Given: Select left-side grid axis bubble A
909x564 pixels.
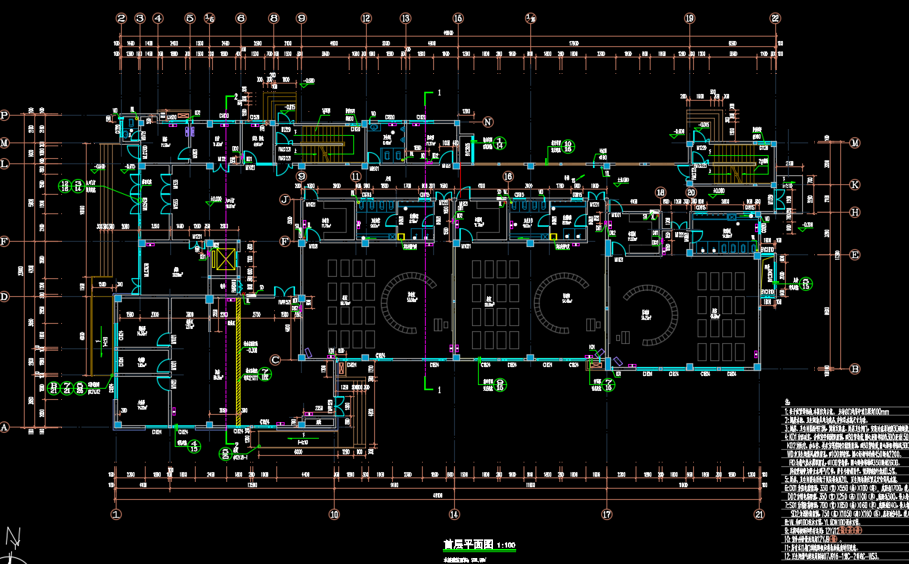Looking at the screenshot, I should [4, 427].
